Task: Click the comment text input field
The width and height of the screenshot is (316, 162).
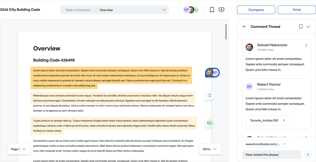Action: click(x=272, y=155)
